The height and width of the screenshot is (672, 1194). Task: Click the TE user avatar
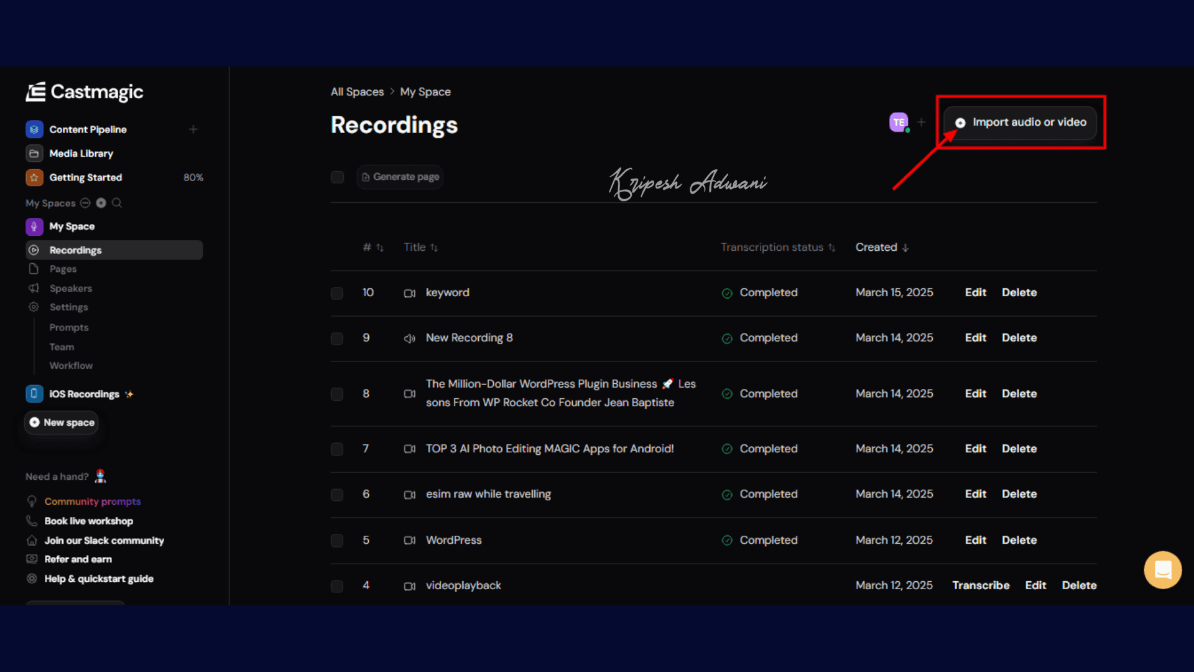coord(899,122)
